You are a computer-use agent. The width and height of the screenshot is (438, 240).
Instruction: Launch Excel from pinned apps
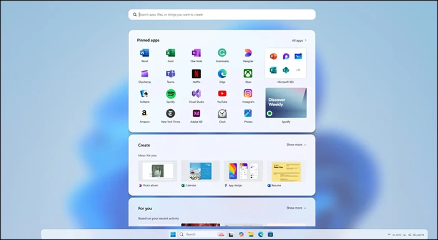(170, 53)
